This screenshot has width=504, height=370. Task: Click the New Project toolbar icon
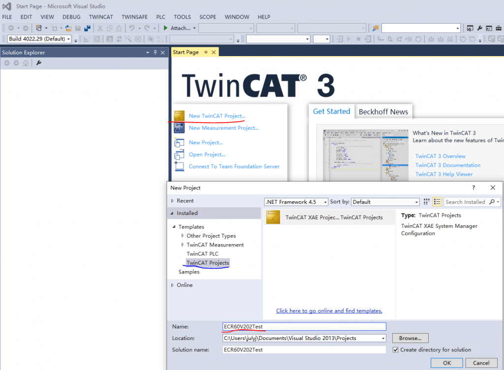[x=38, y=28]
